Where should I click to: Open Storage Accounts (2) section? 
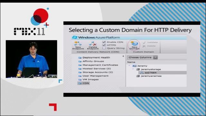[98, 72]
